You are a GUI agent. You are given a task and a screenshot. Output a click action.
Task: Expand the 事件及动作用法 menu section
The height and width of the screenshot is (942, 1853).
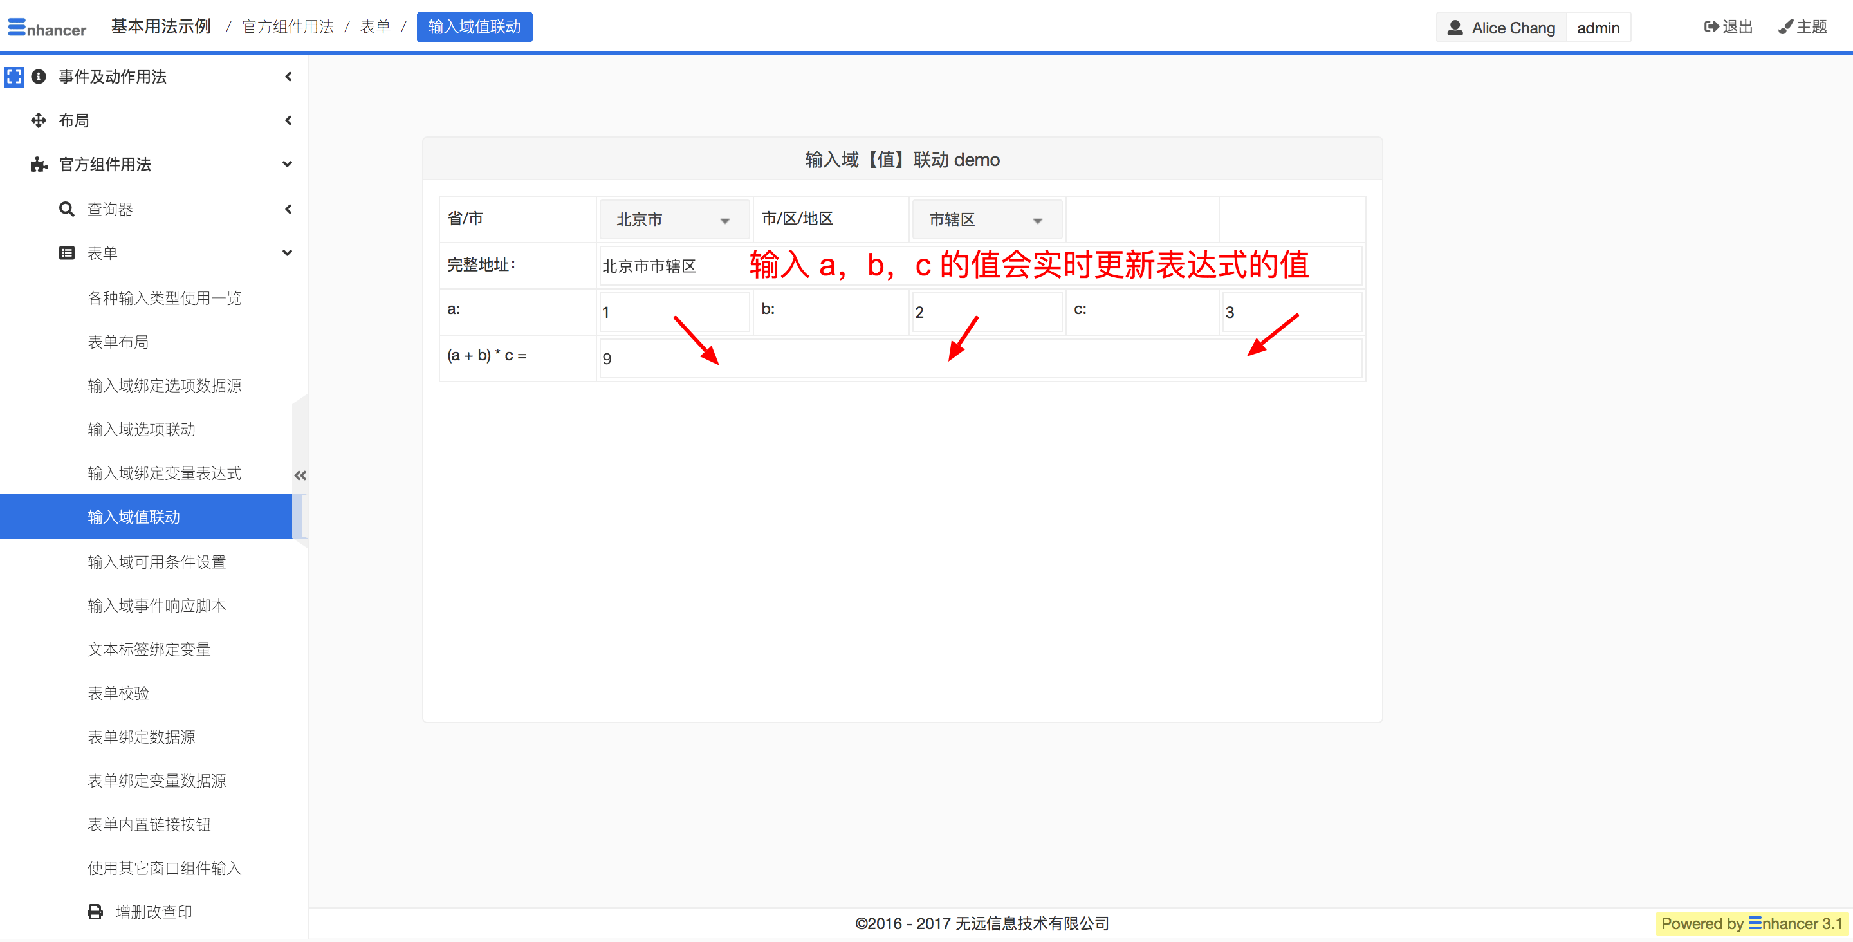[x=112, y=77]
